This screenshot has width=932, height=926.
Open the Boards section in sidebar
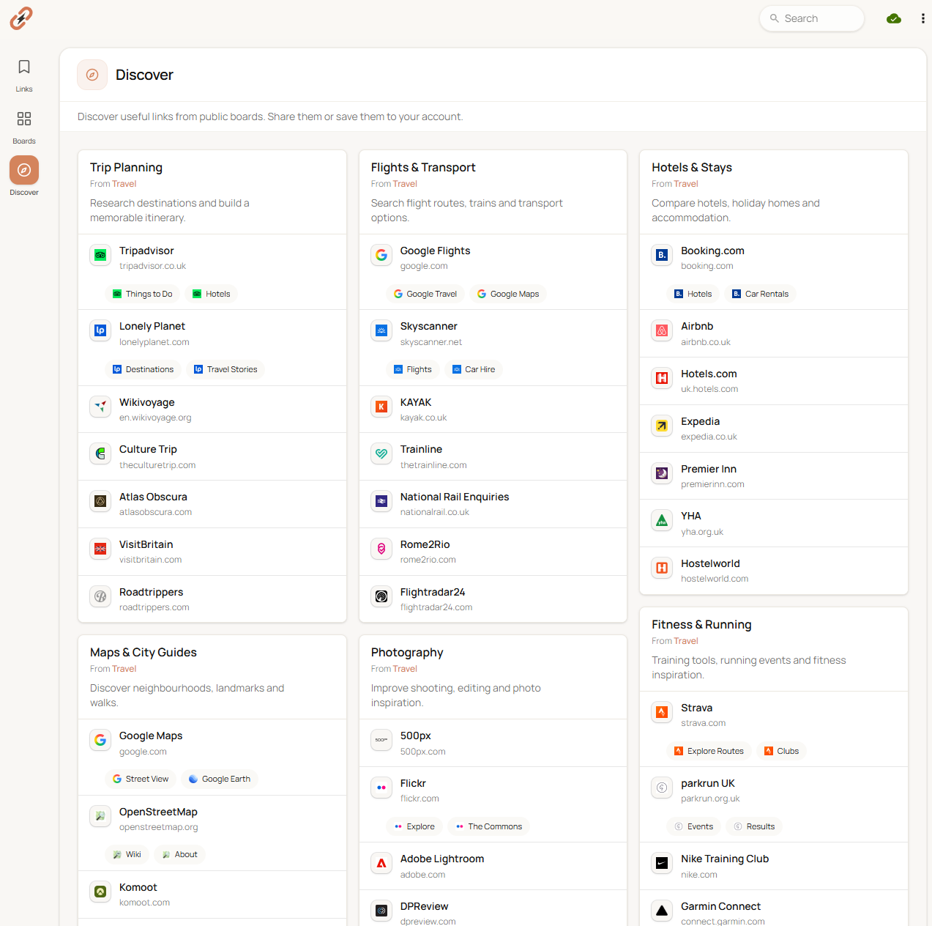click(x=24, y=127)
